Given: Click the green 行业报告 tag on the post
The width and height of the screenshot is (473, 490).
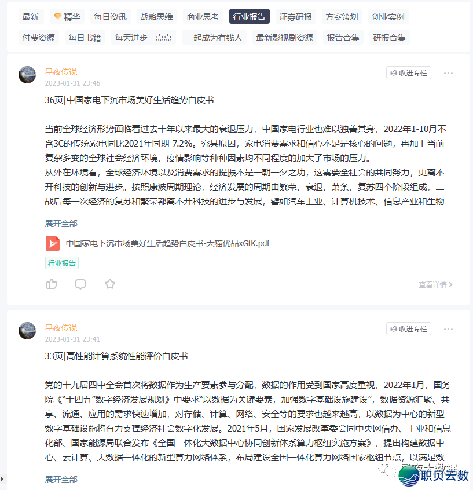Looking at the screenshot, I should [62, 263].
